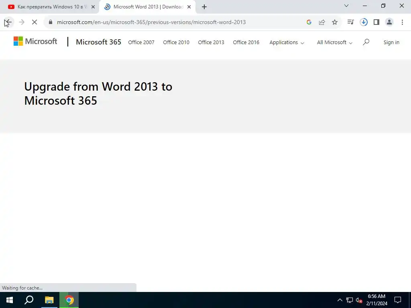Show hidden system tray icons
Image resolution: width=411 pixels, height=308 pixels.
pos(340,300)
